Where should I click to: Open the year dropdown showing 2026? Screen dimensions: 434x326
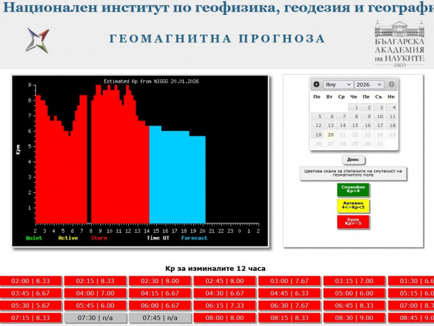(369, 84)
